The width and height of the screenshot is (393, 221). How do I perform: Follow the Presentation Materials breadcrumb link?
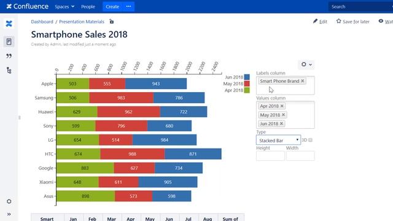point(82,22)
